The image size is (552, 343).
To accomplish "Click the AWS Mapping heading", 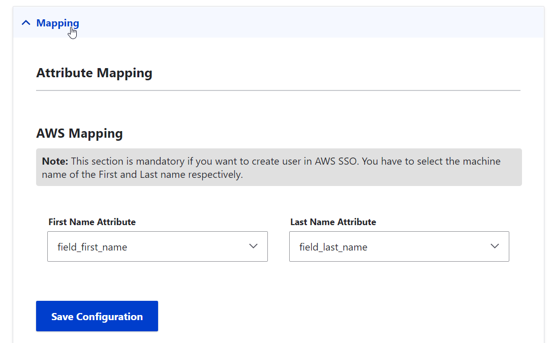I will 79,133.
